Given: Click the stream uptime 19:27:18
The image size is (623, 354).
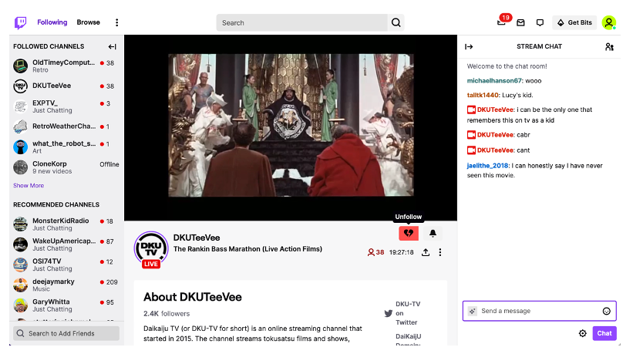Looking at the screenshot, I should click(x=401, y=252).
